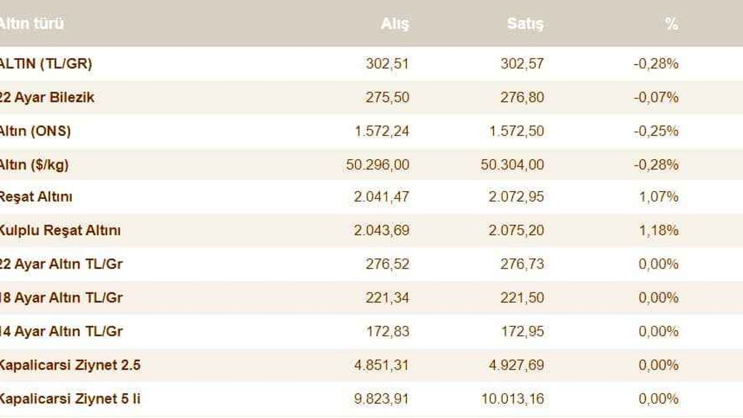
Task: Click the Altın ($/kg) row label
Action: pyautogui.click(x=34, y=165)
